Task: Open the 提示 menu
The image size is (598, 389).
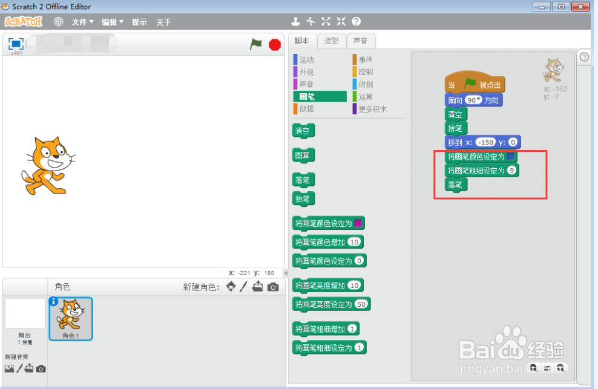Action: [139, 22]
